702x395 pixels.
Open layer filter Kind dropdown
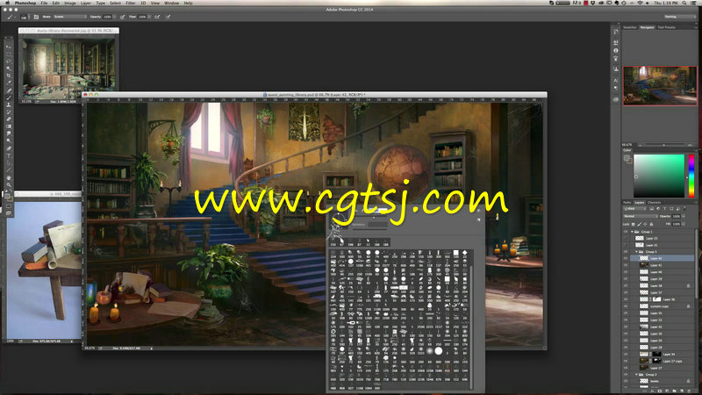coord(634,209)
